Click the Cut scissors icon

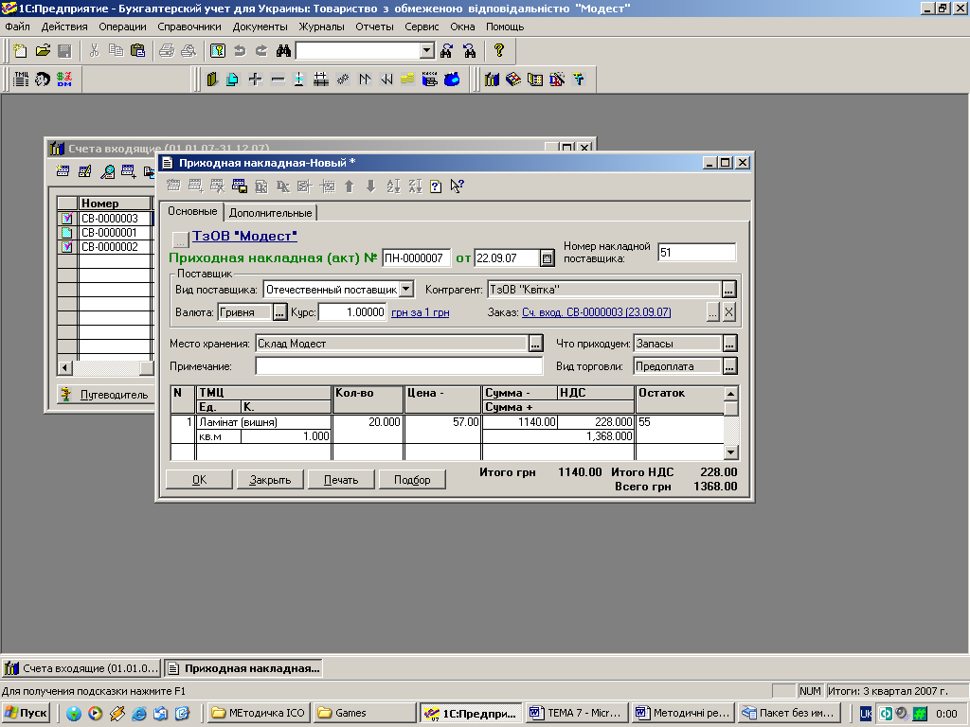(94, 51)
